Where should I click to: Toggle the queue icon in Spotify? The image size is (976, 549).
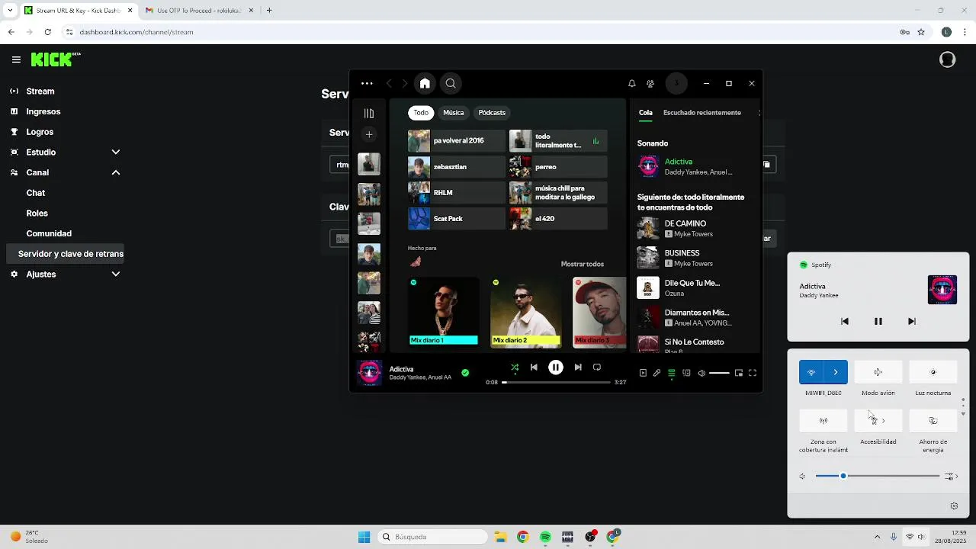tap(672, 373)
